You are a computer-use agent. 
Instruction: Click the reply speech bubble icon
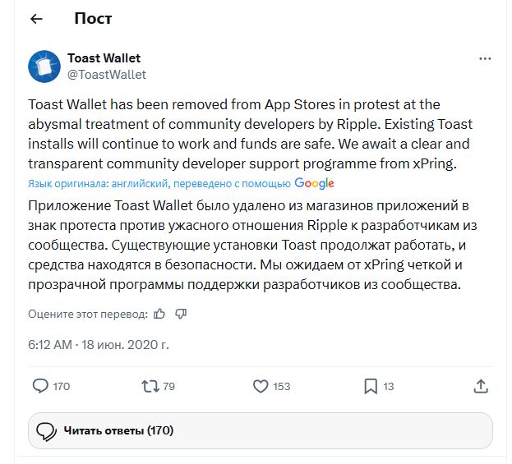coord(40,386)
